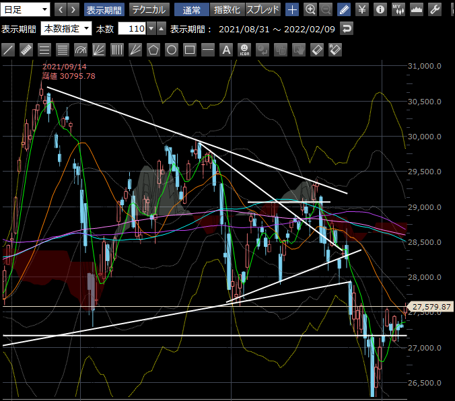
Task: Click the zoom in magnifier icon
Action: pos(310,9)
